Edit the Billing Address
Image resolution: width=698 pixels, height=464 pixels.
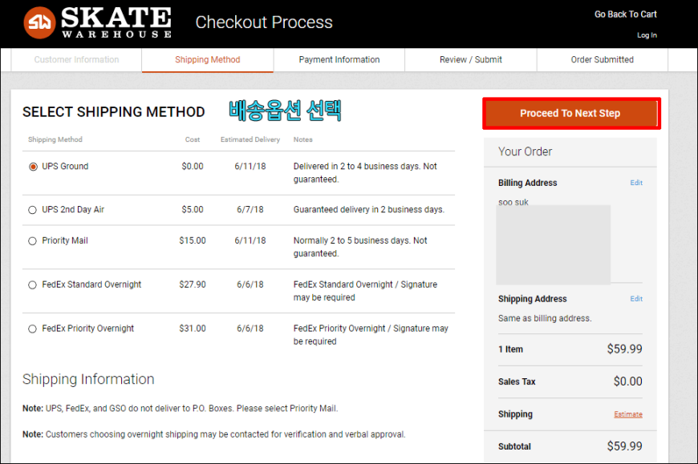pos(636,183)
